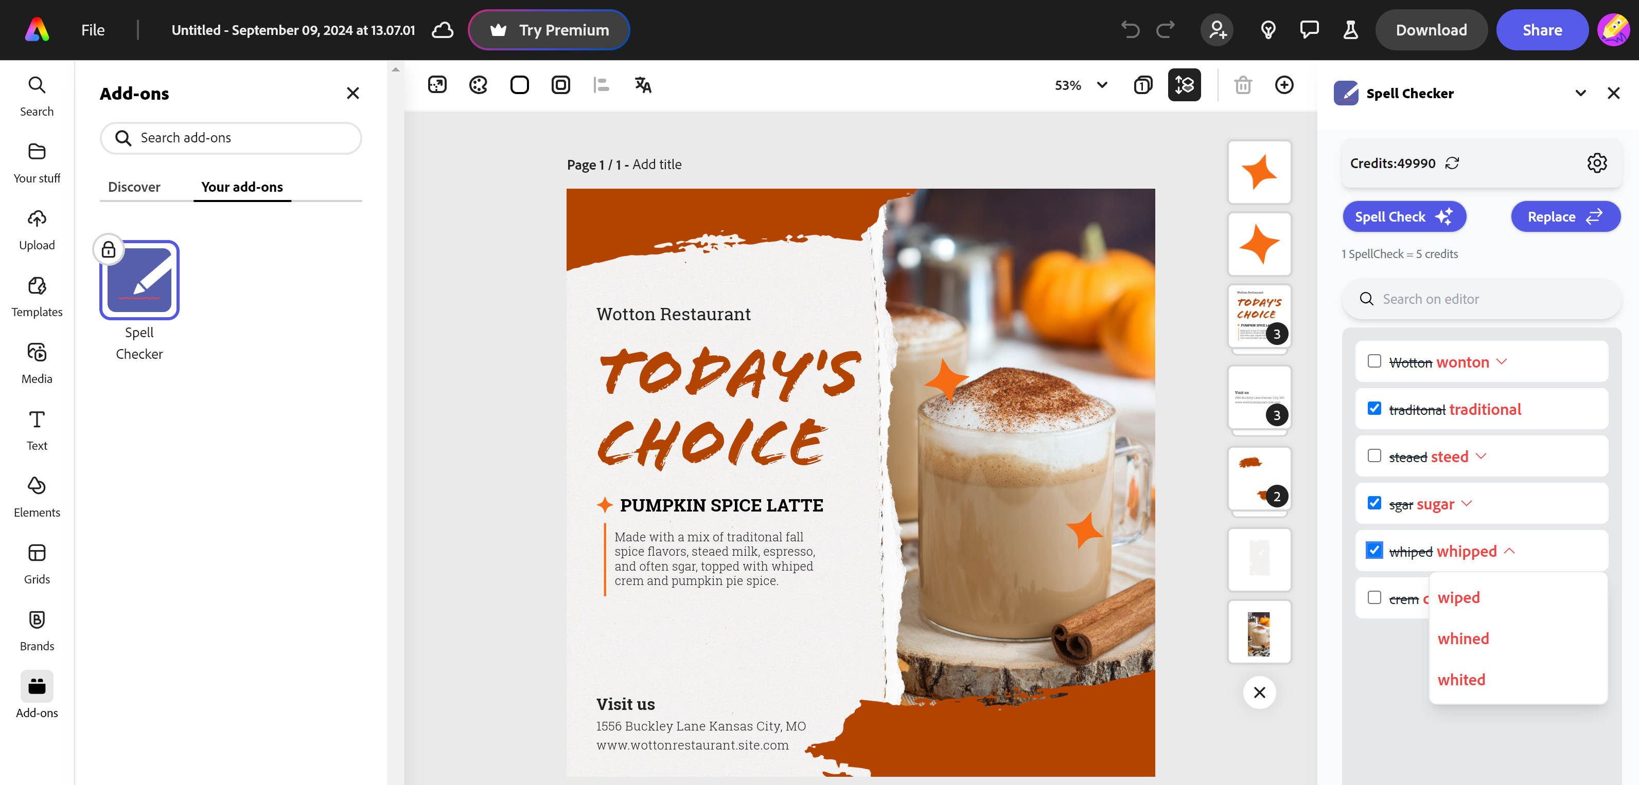This screenshot has width=1639, height=785.
Task: Click the Spell Check button
Action: [1404, 217]
